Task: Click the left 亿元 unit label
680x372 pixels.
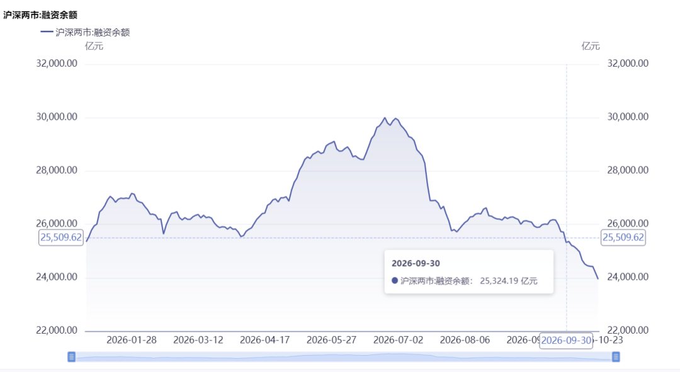Action: coord(94,46)
